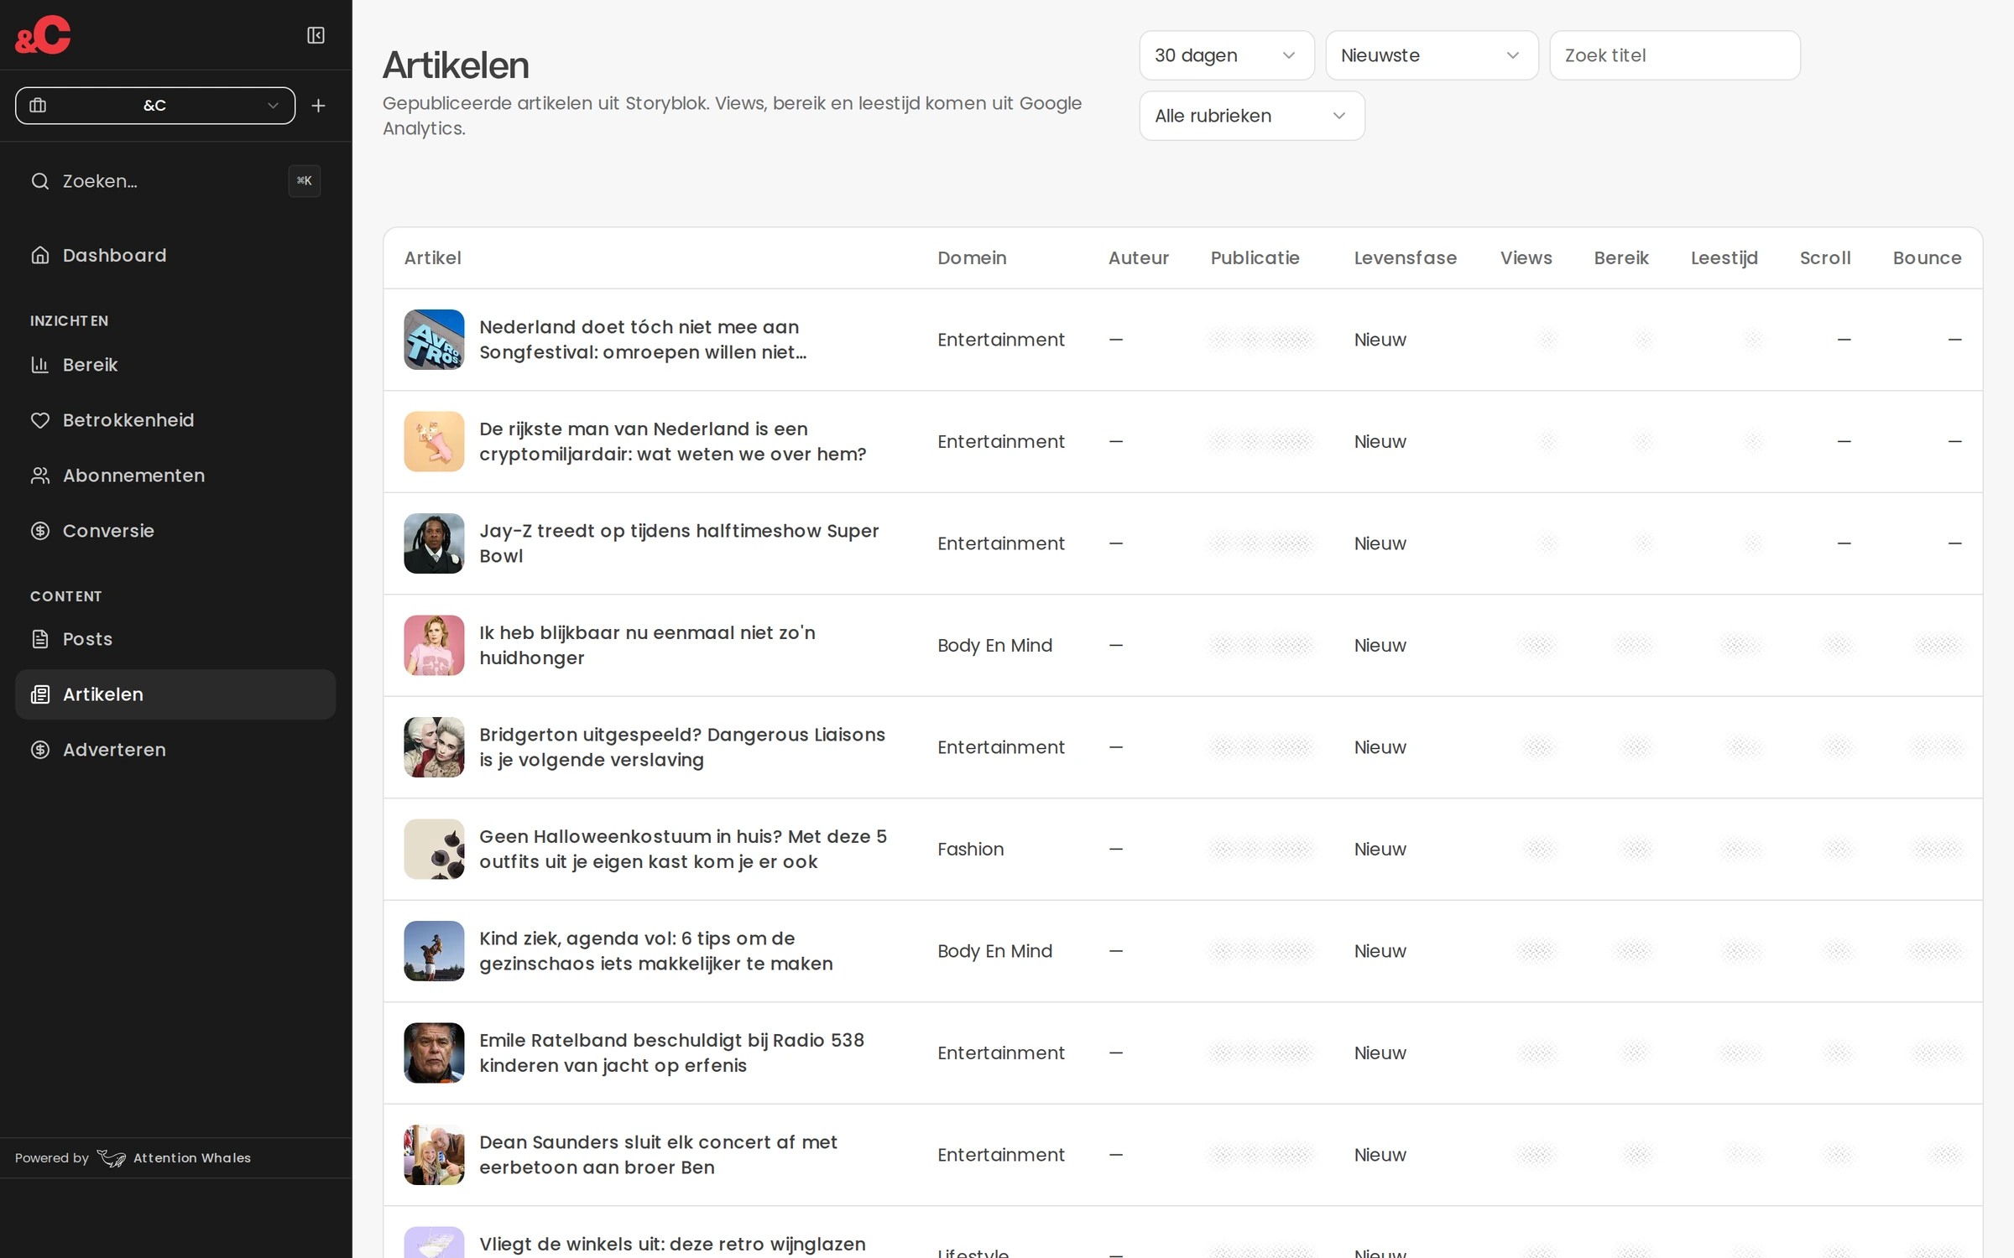
Task: Click the Bereik bar chart icon
Action: pyautogui.click(x=39, y=365)
